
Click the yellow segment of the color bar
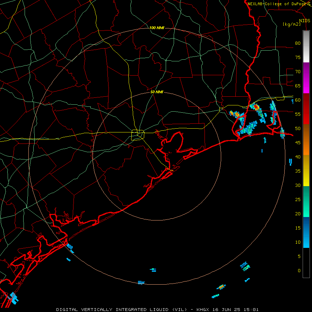pyautogui.click(x=306, y=171)
